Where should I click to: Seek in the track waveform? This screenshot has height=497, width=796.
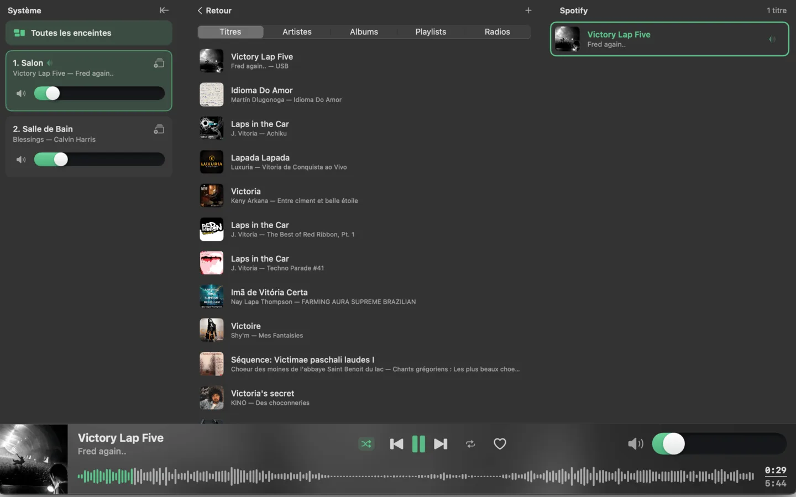click(416, 476)
